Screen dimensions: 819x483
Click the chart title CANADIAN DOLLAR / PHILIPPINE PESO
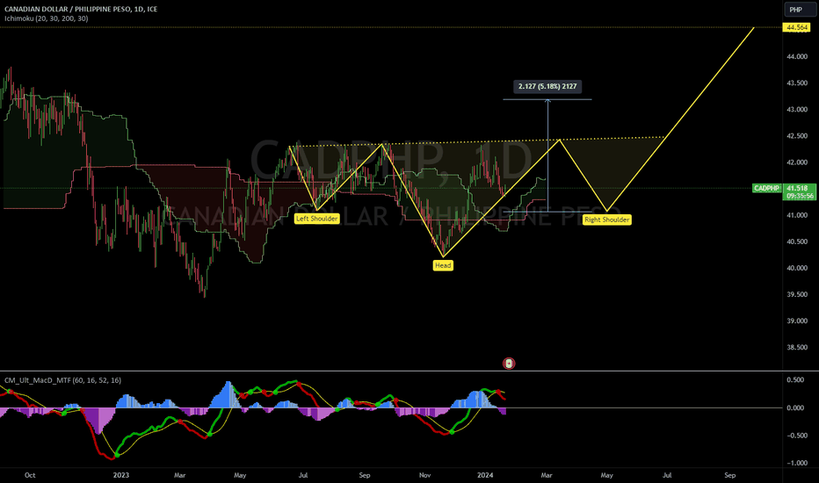pyautogui.click(x=81, y=9)
